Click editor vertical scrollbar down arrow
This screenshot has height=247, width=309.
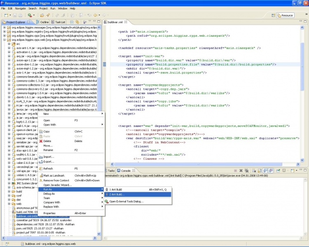tap(302, 160)
